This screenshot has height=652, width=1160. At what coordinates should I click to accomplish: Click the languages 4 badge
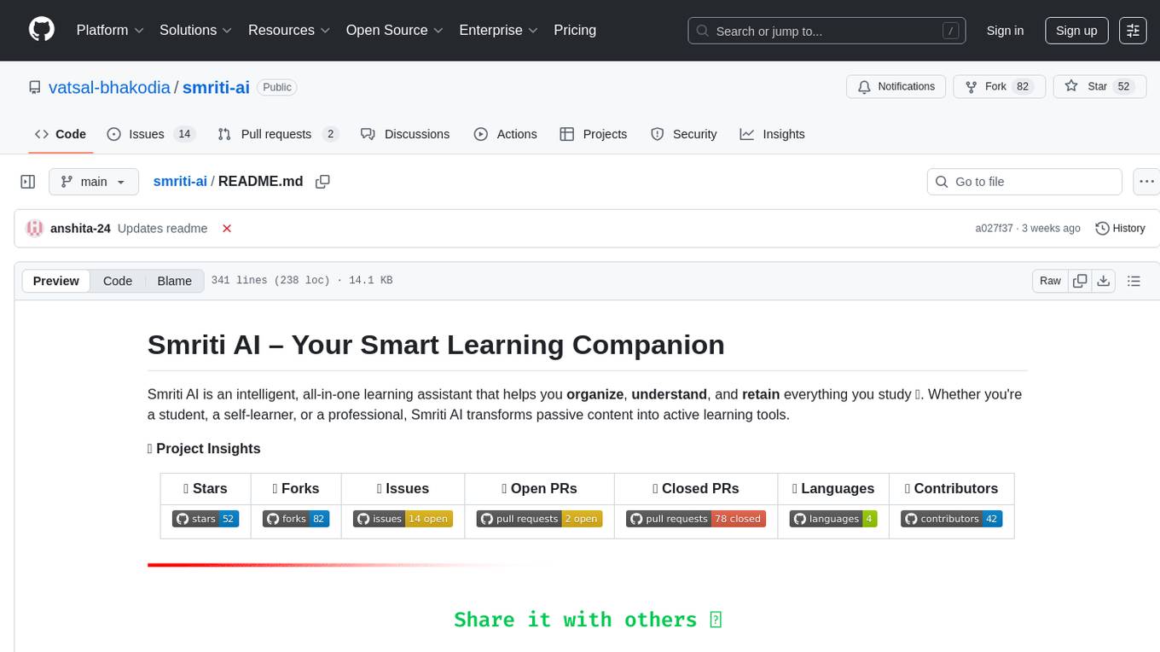tap(833, 519)
